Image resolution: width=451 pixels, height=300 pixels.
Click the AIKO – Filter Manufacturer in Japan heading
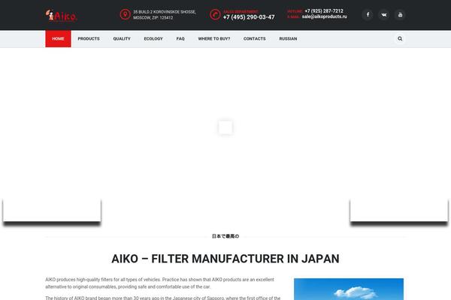click(x=225, y=259)
